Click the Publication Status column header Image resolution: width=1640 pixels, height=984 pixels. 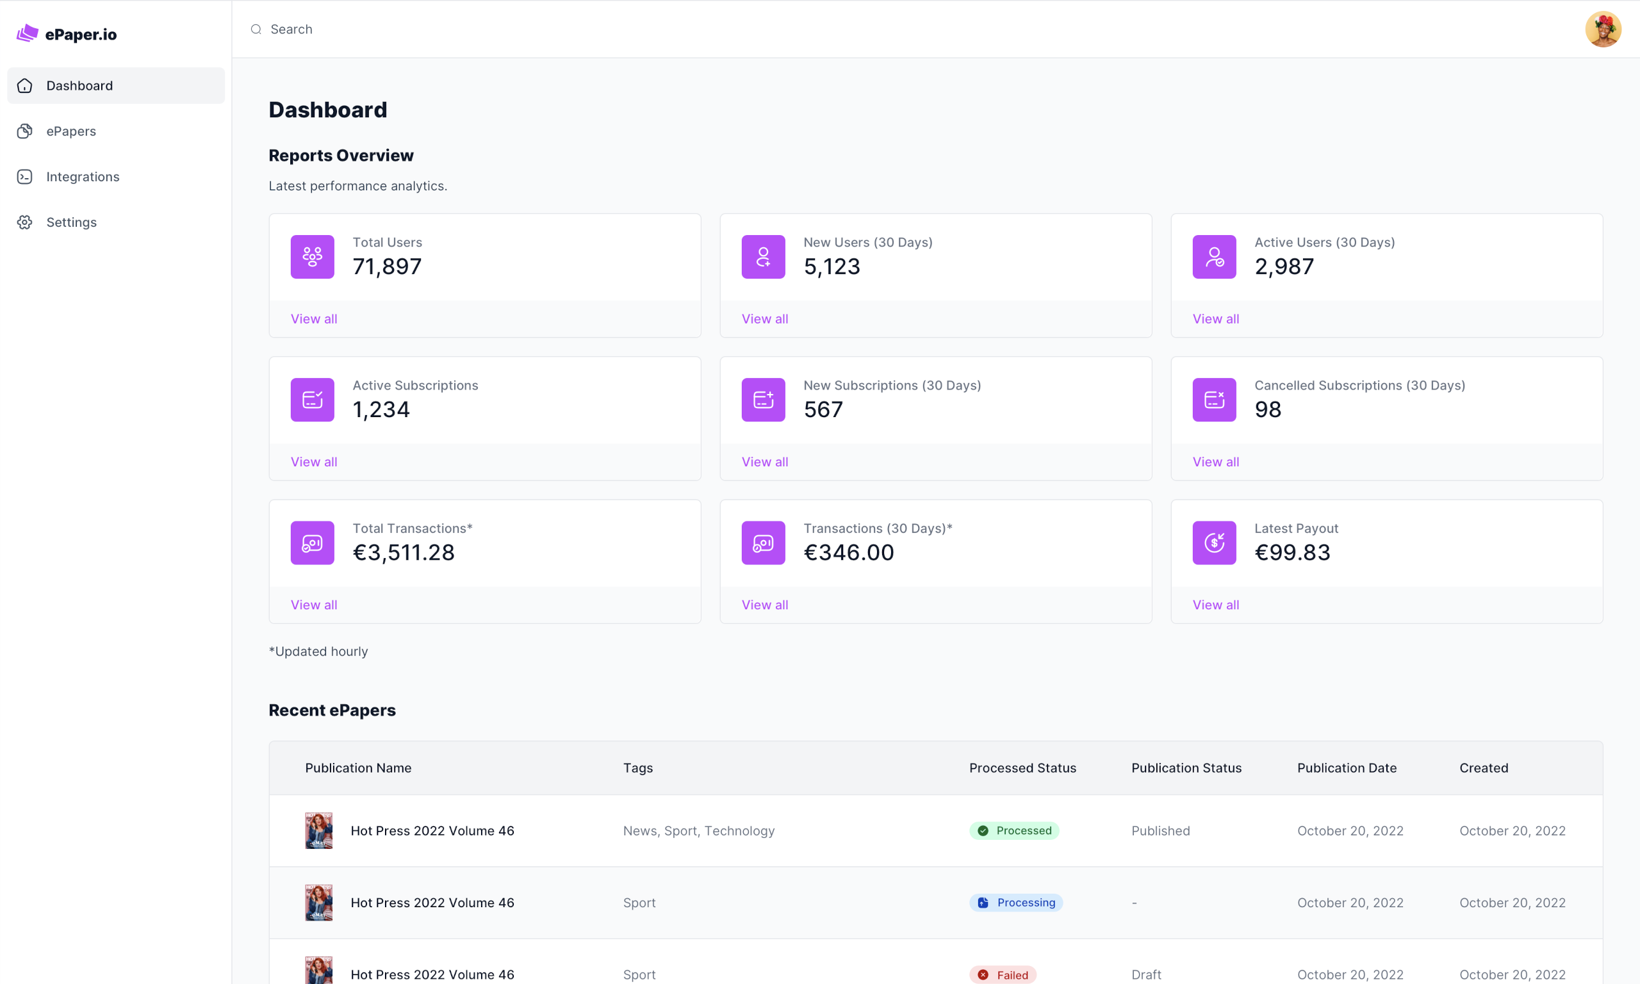pos(1186,768)
